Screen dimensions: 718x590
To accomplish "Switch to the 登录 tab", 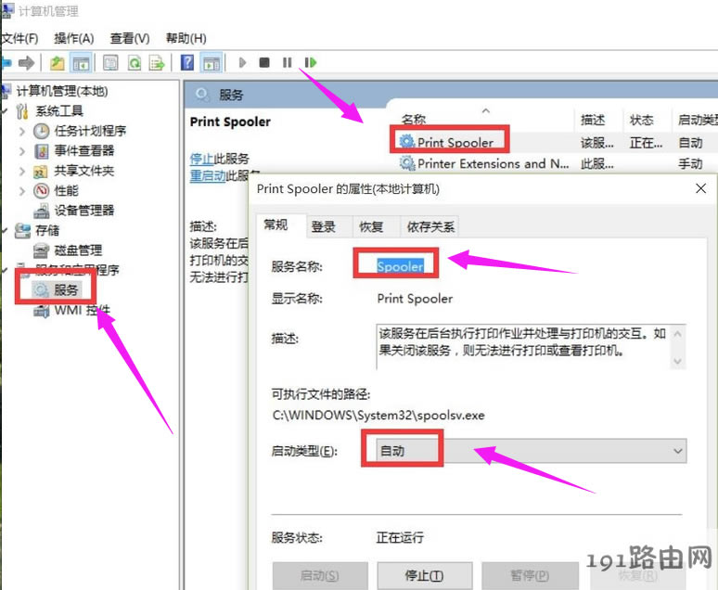I will (x=324, y=226).
